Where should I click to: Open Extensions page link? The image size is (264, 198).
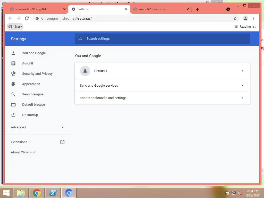(19, 142)
